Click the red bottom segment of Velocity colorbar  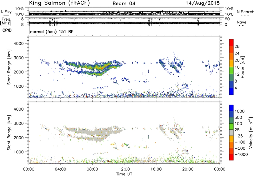[x=231, y=157]
